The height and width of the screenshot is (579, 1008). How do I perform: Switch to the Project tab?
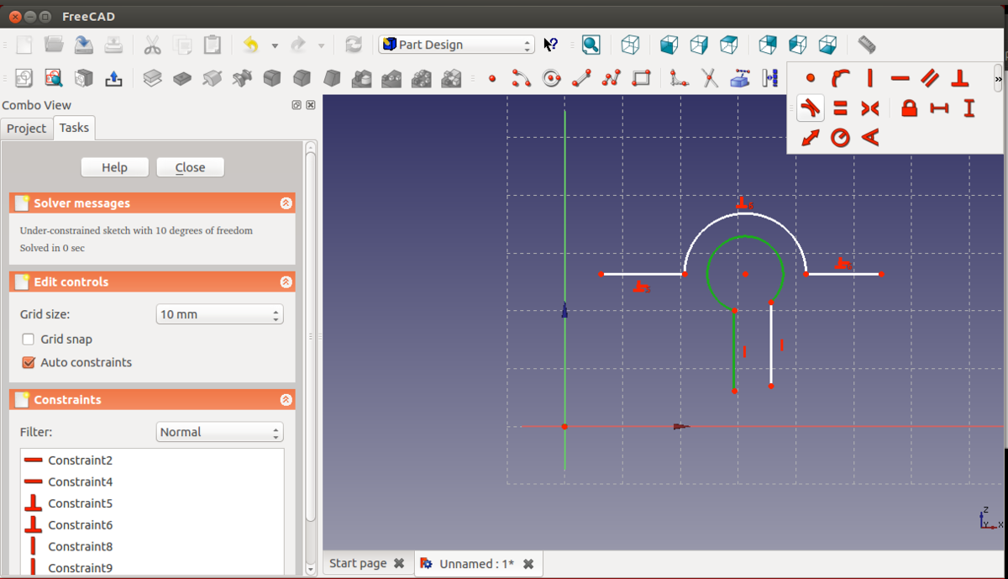(27, 128)
